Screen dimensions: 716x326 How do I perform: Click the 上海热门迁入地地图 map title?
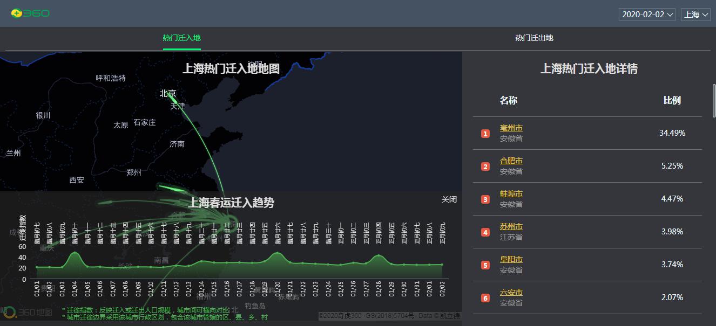pyautogui.click(x=231, y=68)
